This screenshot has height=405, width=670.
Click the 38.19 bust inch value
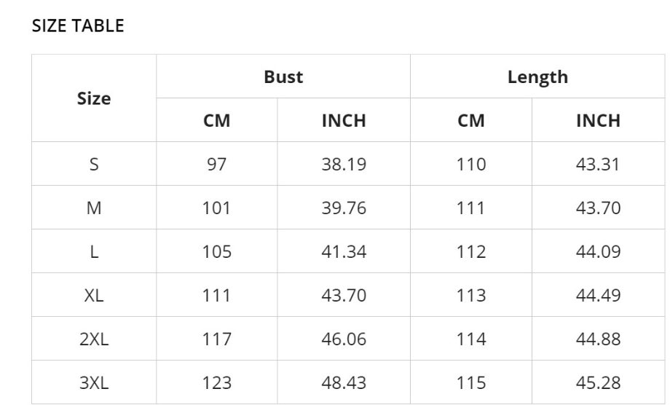pos(344,164)
